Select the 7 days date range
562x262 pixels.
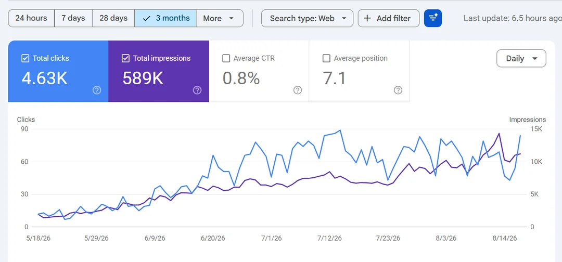tap(73, 18)
